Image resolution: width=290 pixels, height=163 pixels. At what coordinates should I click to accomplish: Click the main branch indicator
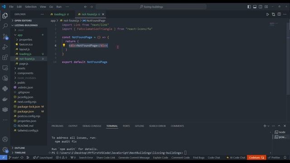(14, 158)
